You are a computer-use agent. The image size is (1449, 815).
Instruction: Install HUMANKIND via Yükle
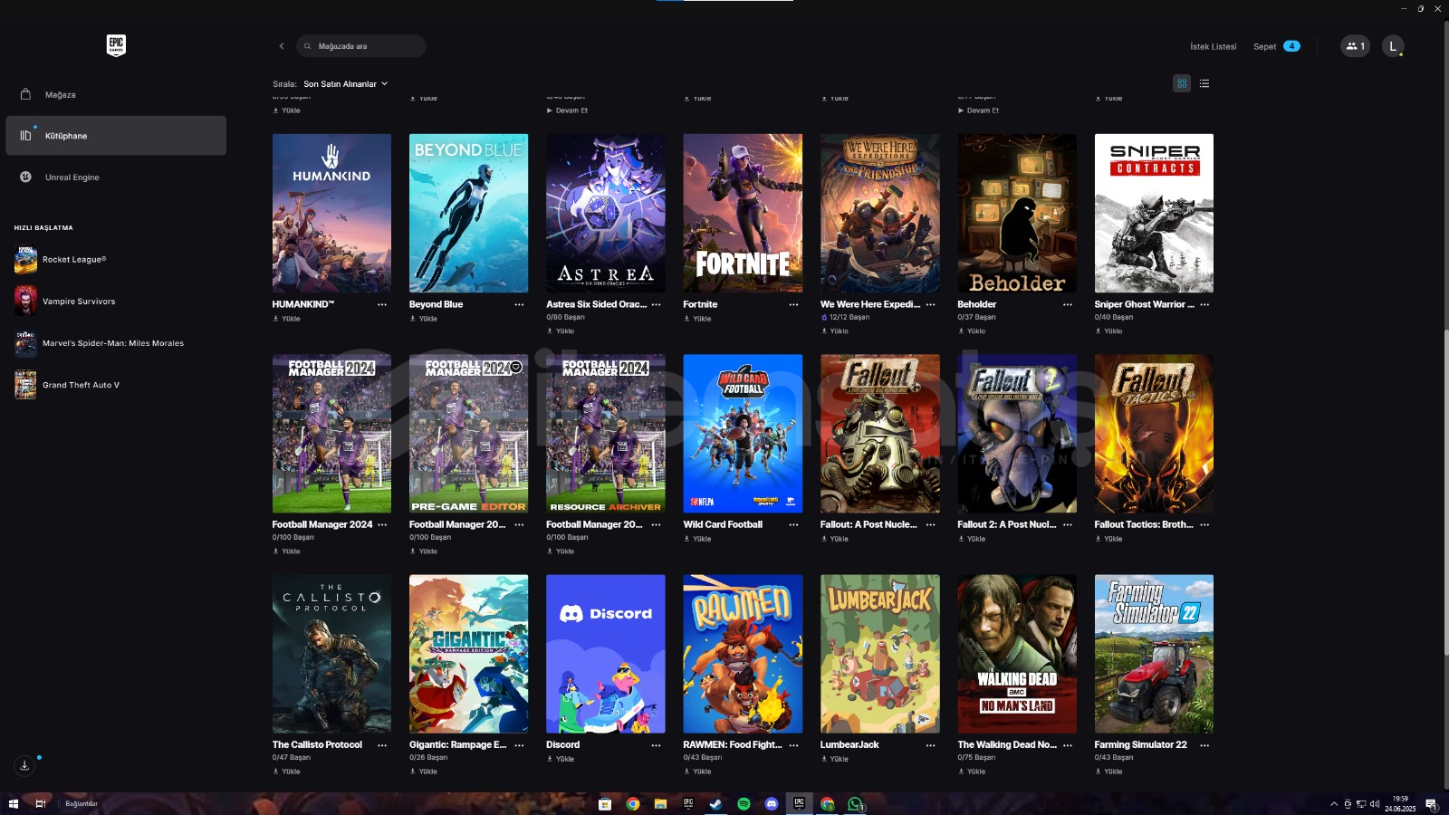pyautogui.click(x=287, y=319)
